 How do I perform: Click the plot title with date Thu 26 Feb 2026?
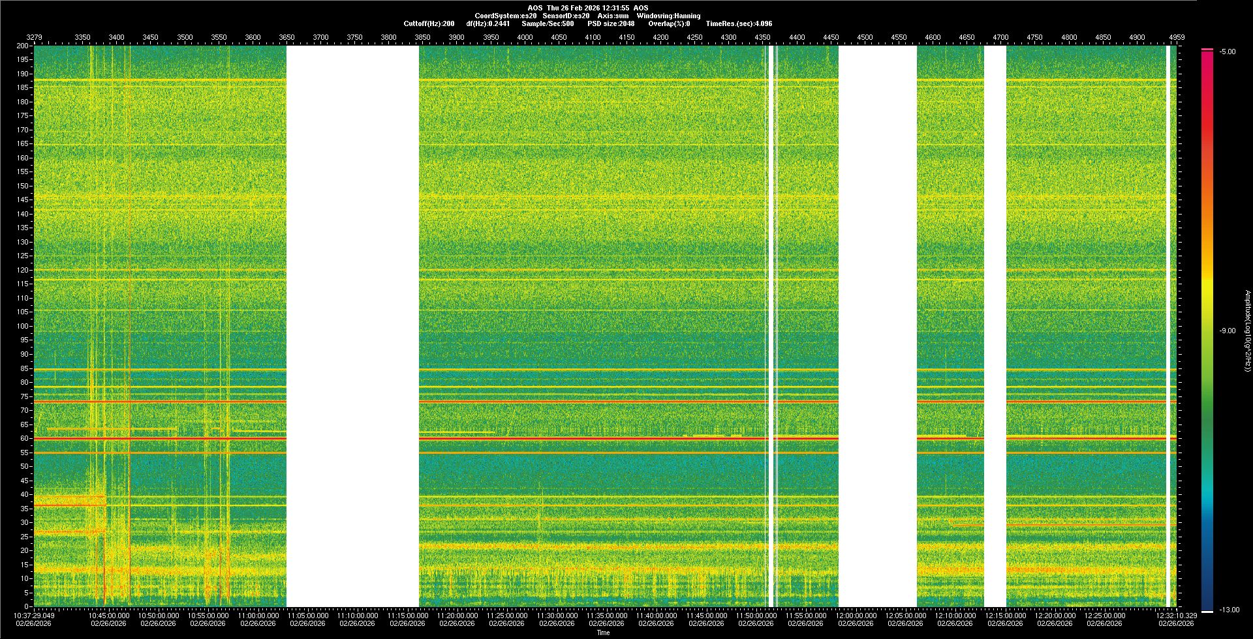tap(587, 8)
